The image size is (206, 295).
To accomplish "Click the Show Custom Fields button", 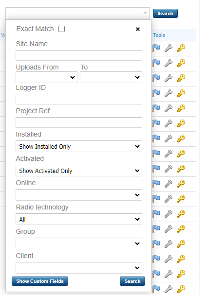I will point(40,281).
